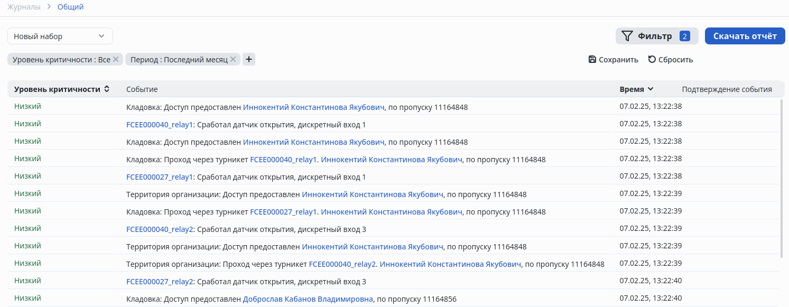
Task: Sort by Уровень критичности column arrows
Action: coord(107,89)
